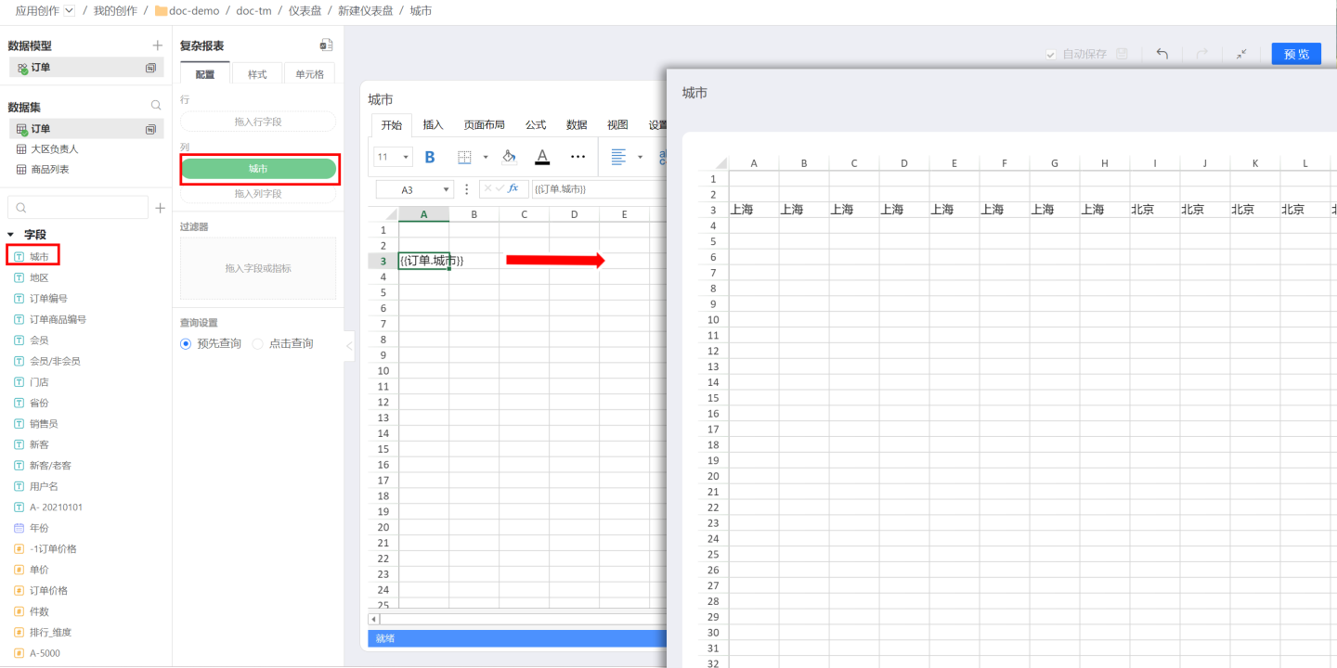Open the 数据 ribbon tab
This screenshot has width=1337, height=668.
[x=577, y=125]
